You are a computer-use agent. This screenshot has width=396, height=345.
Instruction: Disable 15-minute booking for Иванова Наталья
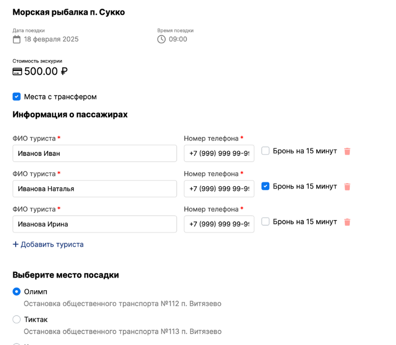pos(265,186)
